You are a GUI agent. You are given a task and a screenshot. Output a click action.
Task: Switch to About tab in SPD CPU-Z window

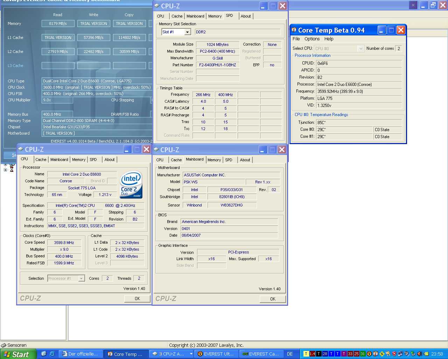[246, 16]
